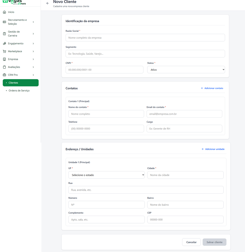This screenshot has height=252, width=245.
Task: Click the Gestão de Carreira clipboard icon
Action: pos(5,34)
